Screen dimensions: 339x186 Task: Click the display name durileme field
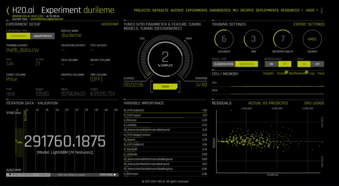pyautogui.click(x=72, y=36)
